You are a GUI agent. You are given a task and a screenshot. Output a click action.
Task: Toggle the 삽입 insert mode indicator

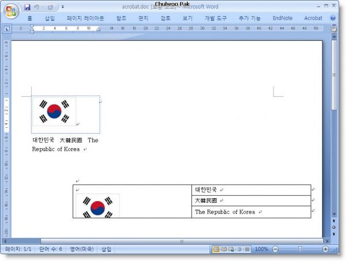pyautogui.click(x=106, y=249)
